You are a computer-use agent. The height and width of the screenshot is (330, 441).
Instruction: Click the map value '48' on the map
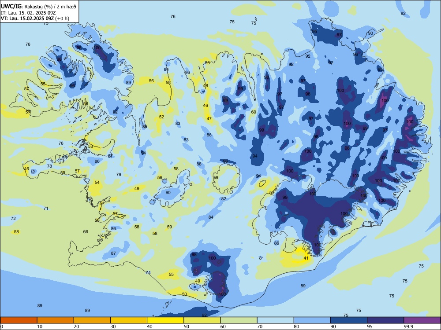(x=206, y=86)
